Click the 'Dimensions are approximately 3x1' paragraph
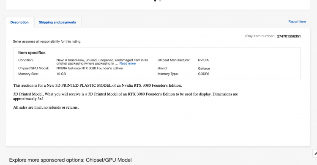Image resolution: width=317 pixels, height=165 pixels. click(126, 96)
